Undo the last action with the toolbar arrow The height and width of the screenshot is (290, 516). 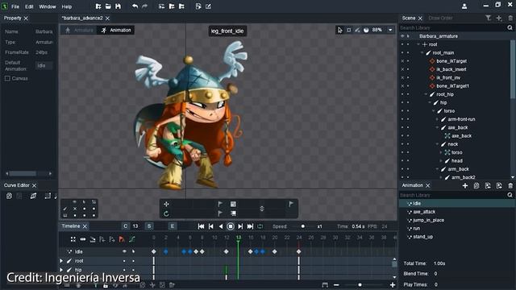135,6
